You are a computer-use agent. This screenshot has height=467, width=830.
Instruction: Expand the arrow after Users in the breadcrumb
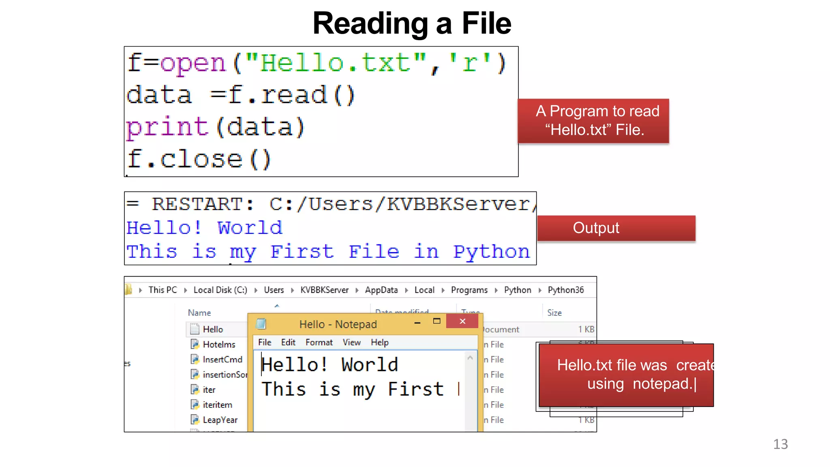pos(292,290)
